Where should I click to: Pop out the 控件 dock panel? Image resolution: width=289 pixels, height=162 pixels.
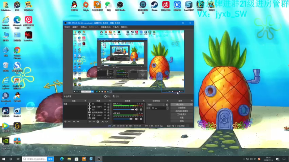coord(192,101)
